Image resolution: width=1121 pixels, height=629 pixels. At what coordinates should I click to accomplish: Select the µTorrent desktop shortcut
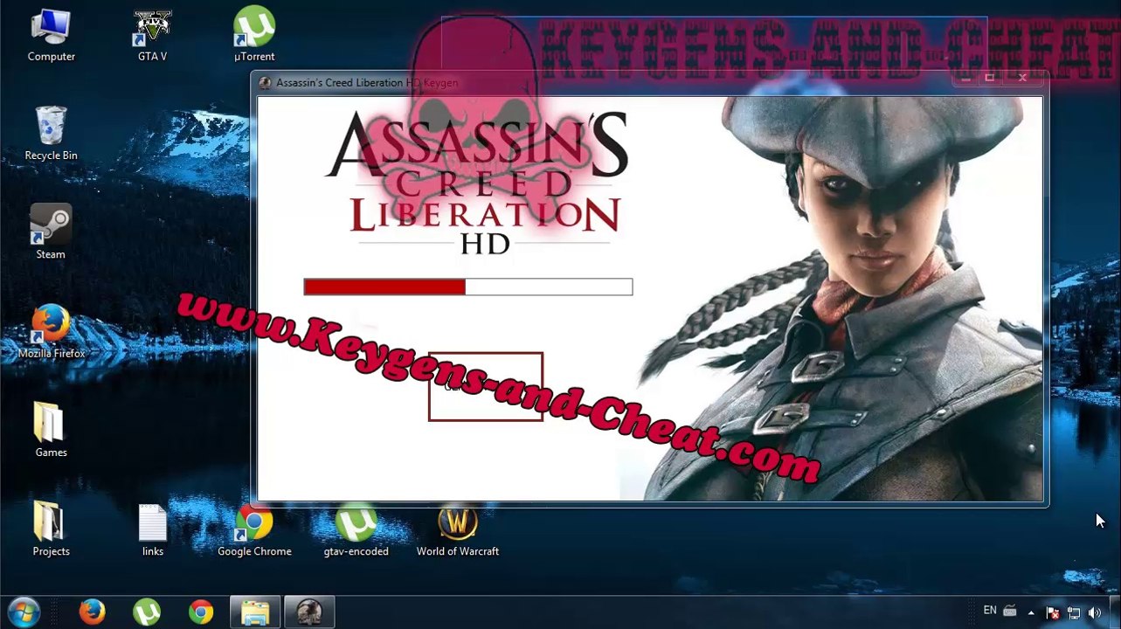pyautogui.click(x=254, y=36)
